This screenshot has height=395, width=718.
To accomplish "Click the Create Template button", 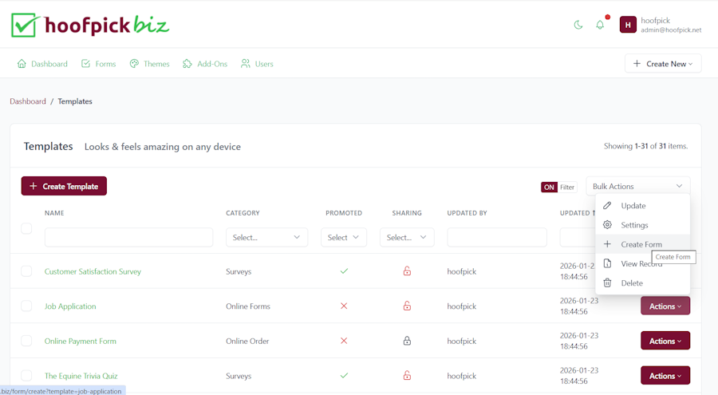I will click(x=64, y=186).
